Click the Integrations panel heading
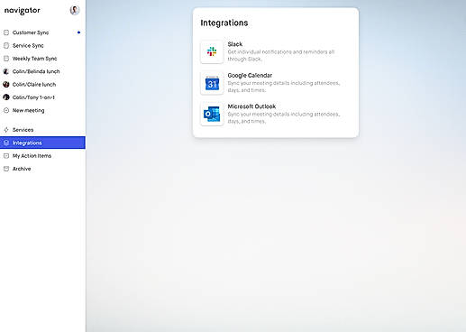 point(224,23)
